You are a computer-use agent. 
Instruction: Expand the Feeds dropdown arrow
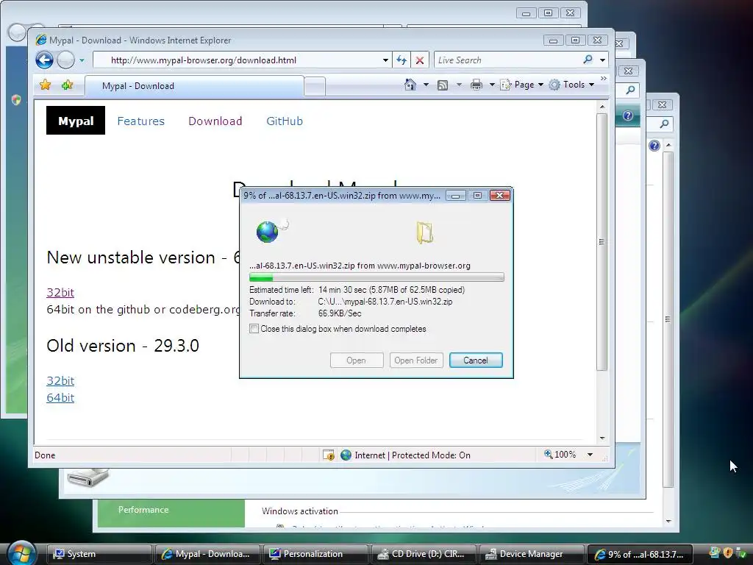(459, 85)
